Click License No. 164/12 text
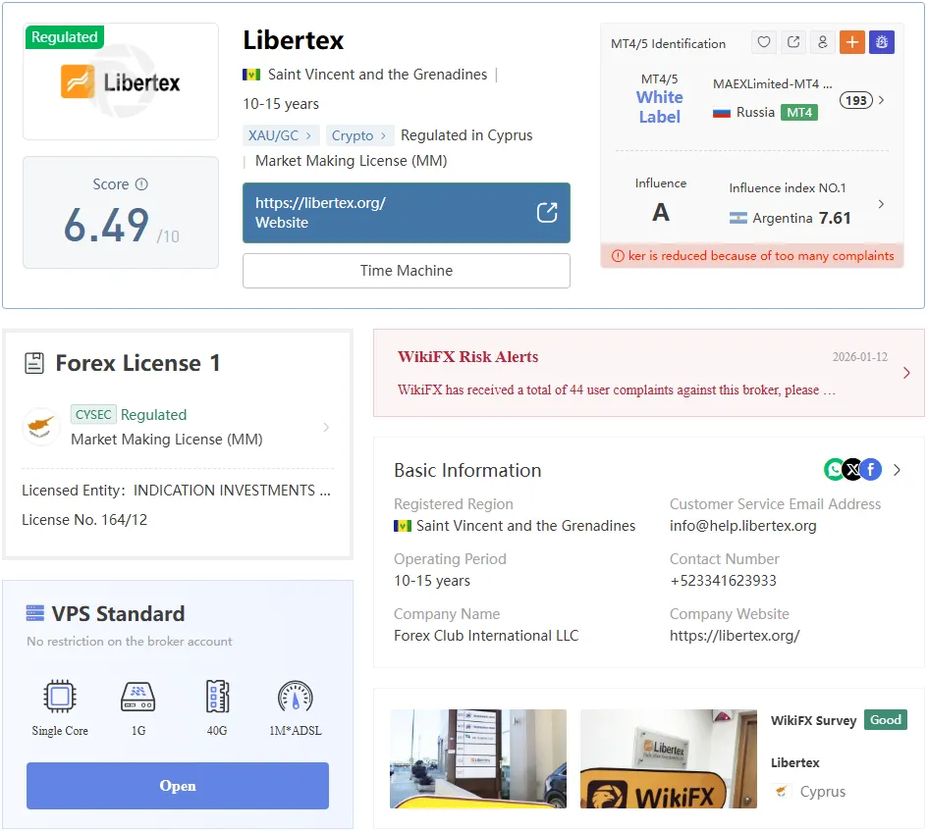Screen dimensions: 928x831 tap(84, 520)
